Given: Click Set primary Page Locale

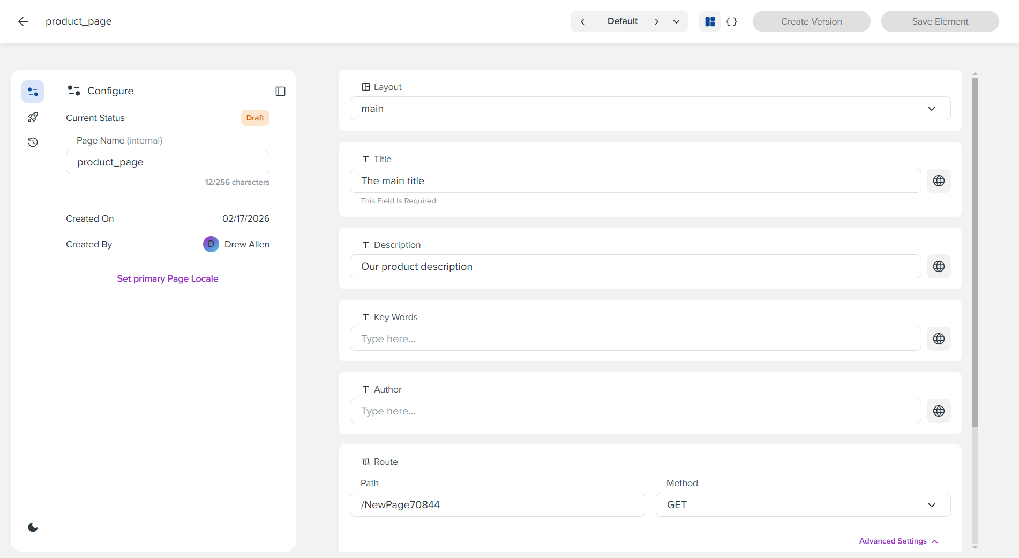Looking at the screenshot, I should 167,278.
